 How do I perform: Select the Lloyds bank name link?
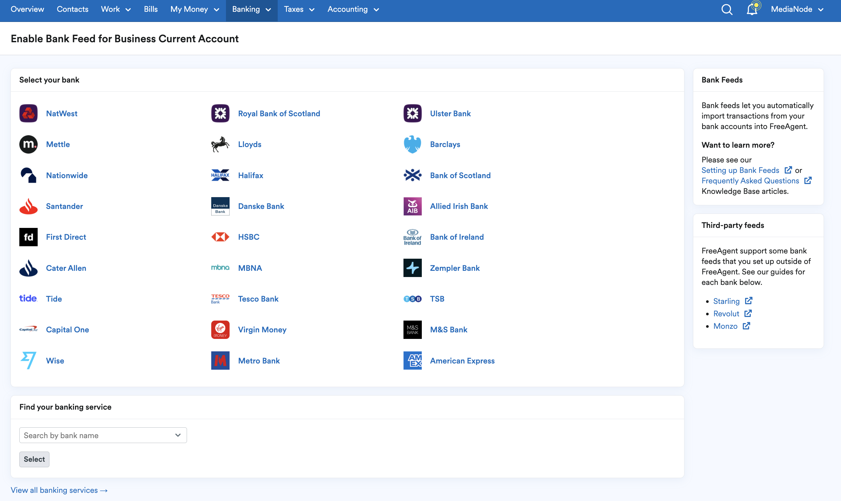(x=250, y=144)
